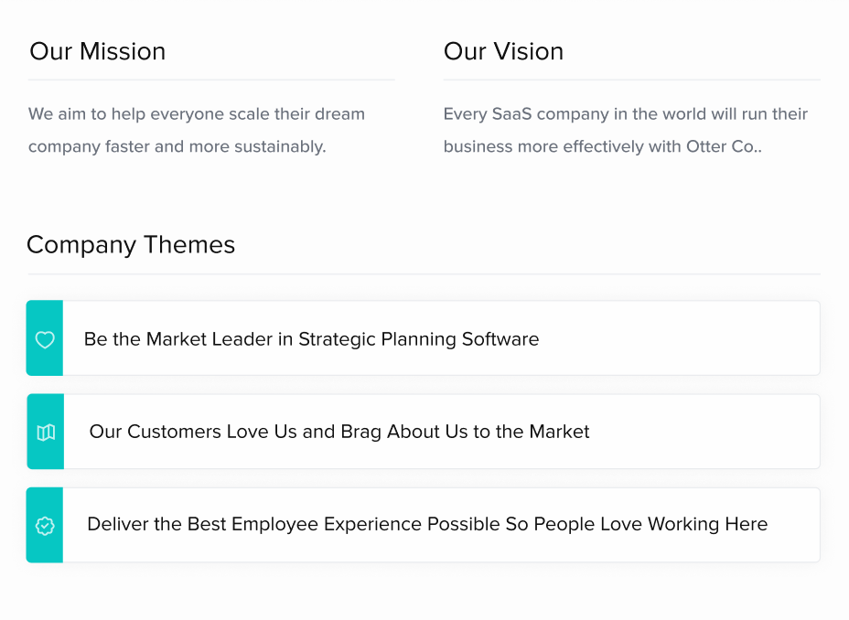Click the teal tab on the Customers Love Us card
The image size is (849, 620).
[x=46, y=432]
